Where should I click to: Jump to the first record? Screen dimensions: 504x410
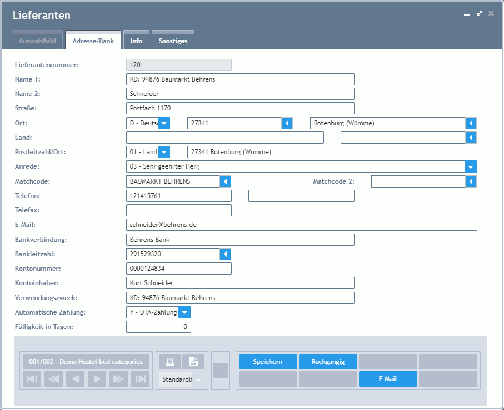coord(32,379)
